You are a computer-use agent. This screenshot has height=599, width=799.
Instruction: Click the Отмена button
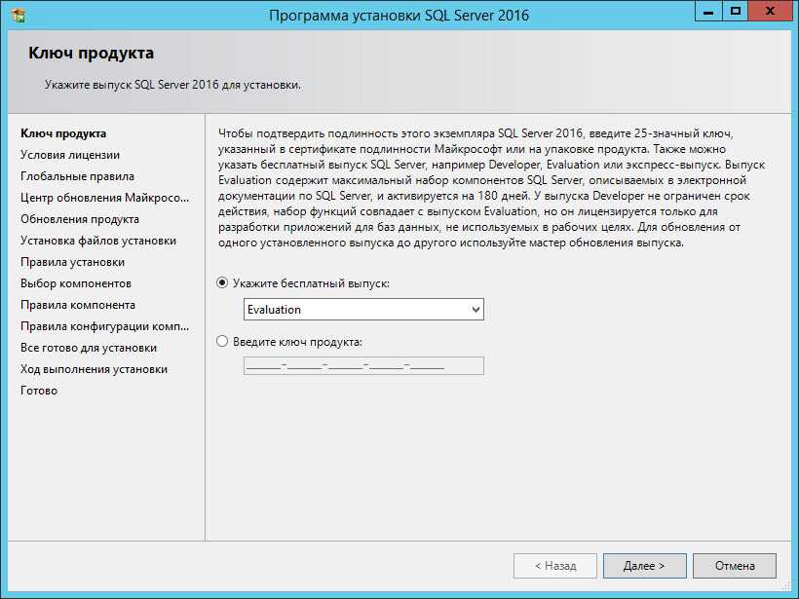tap(735, 565)
